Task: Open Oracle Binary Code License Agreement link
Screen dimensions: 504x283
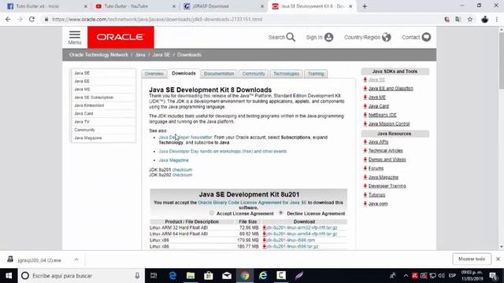Action: click(252, 203)
